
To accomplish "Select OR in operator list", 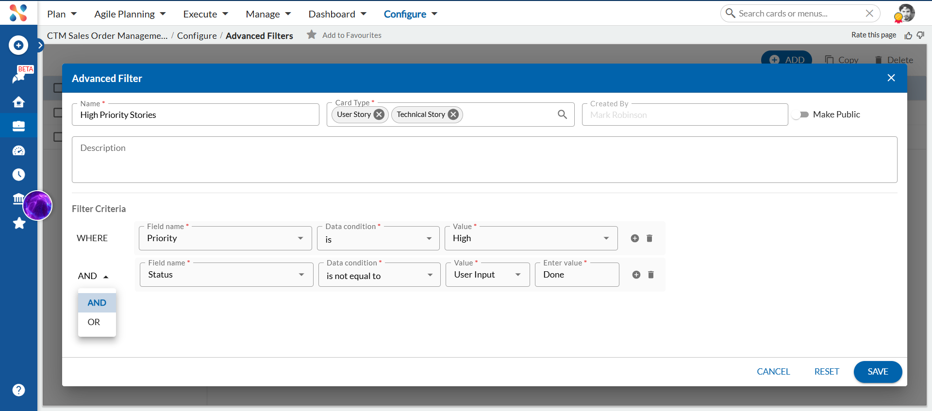I will (x=97, y=322).
